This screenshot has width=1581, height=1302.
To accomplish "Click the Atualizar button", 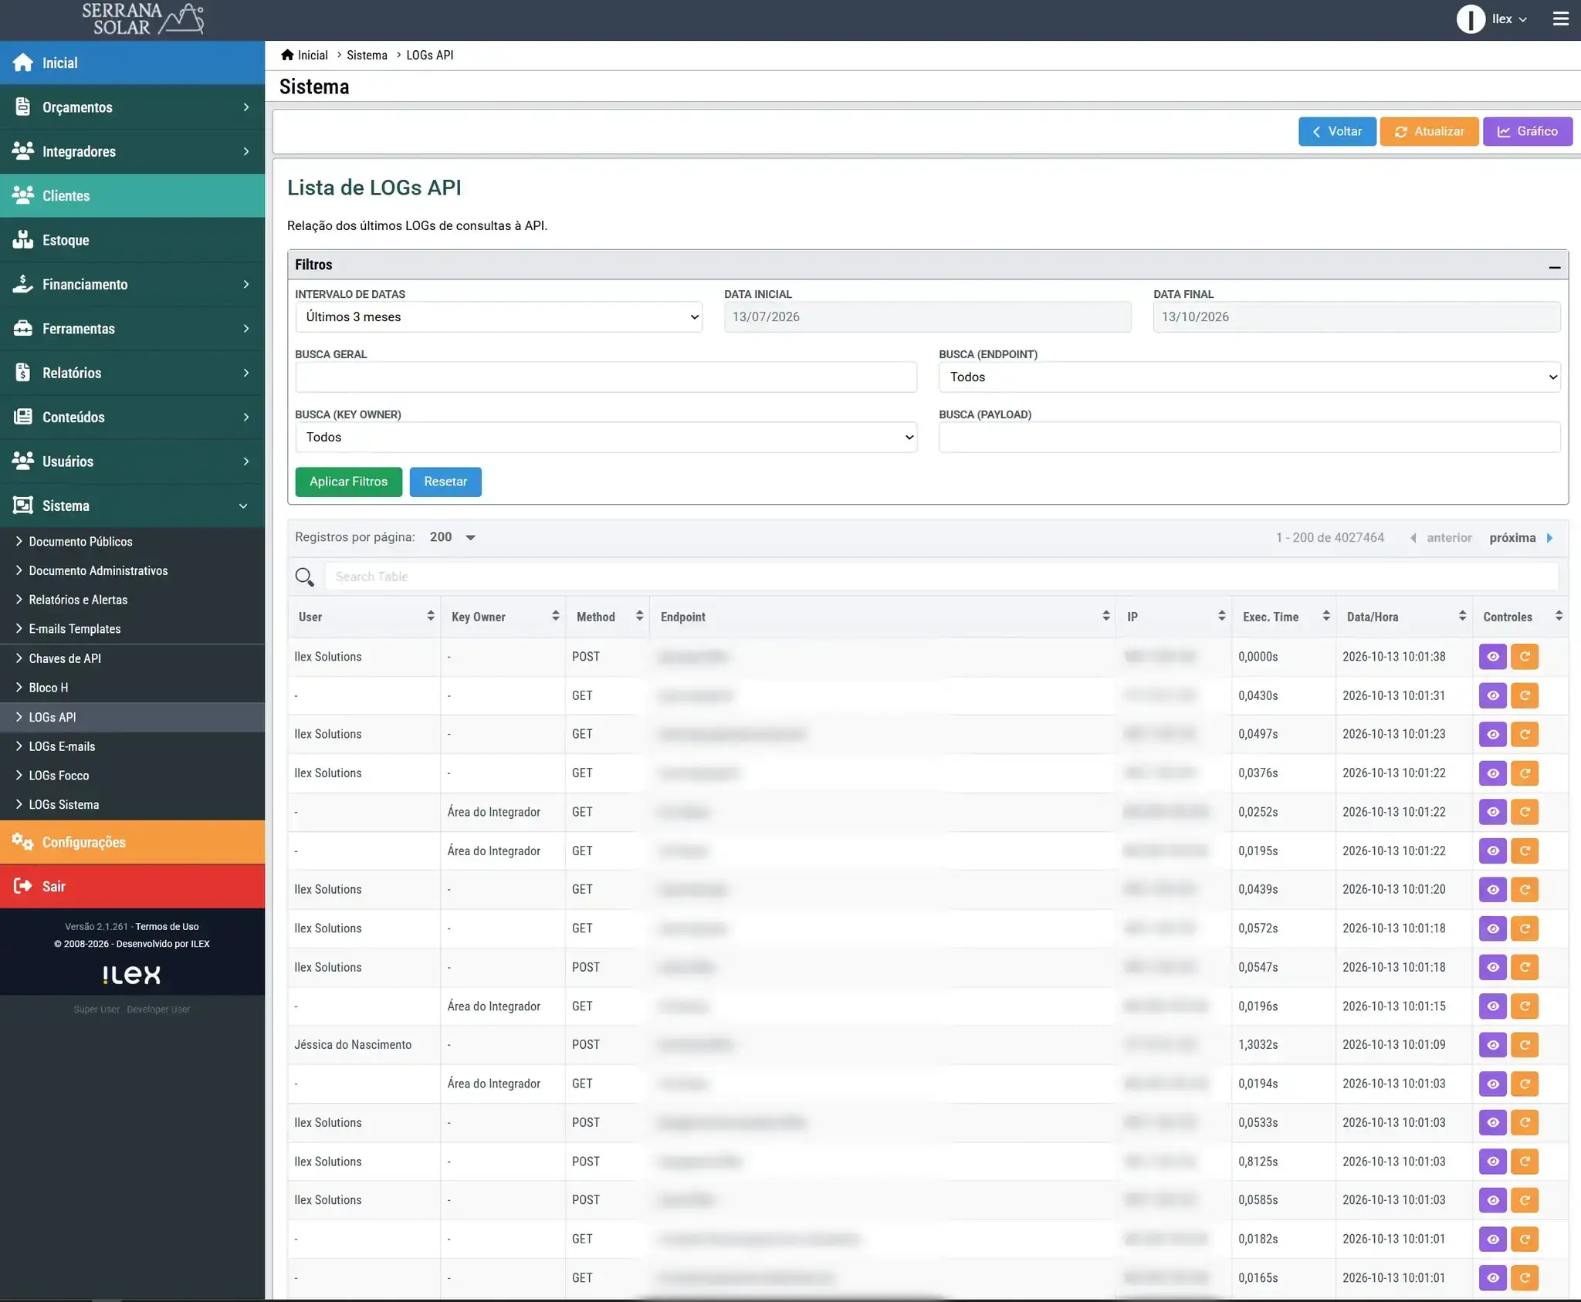I will coord(1429,131).
